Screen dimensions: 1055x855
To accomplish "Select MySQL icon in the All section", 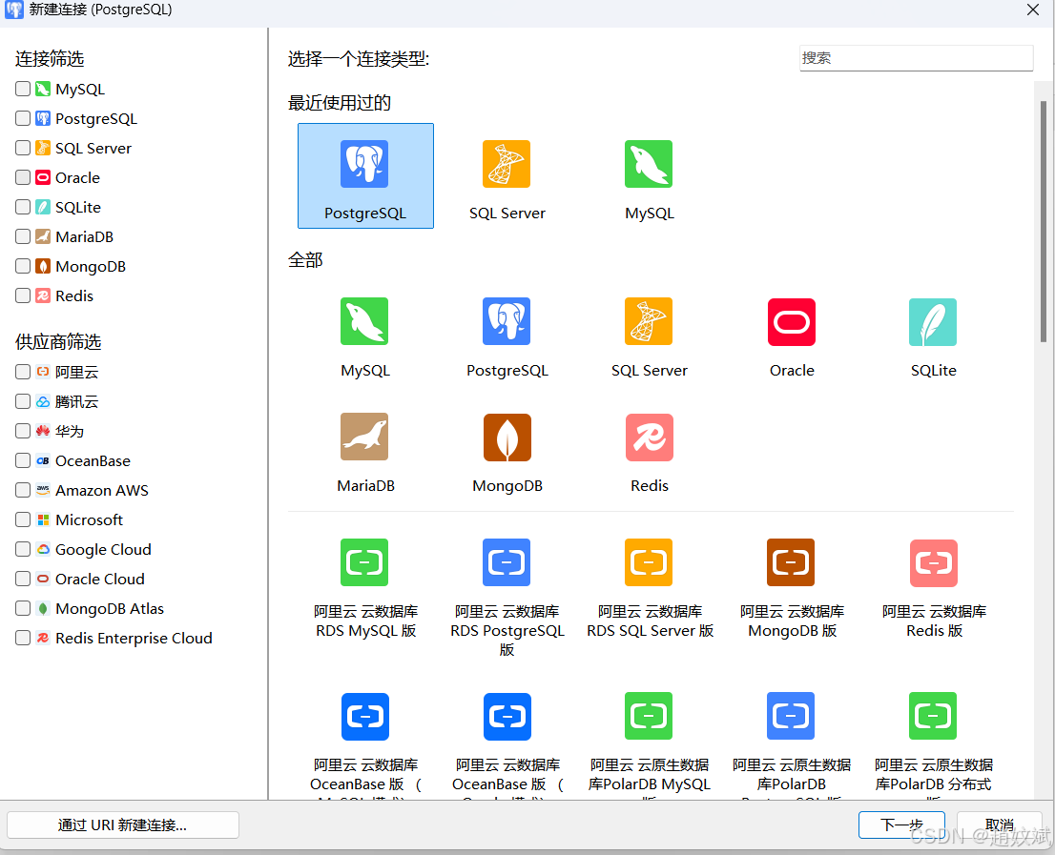I will pyautogui.click(x=364, y=321).
